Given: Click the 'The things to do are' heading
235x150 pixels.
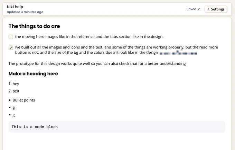Looking at the screenshot, I should click(x=34, y=26).
